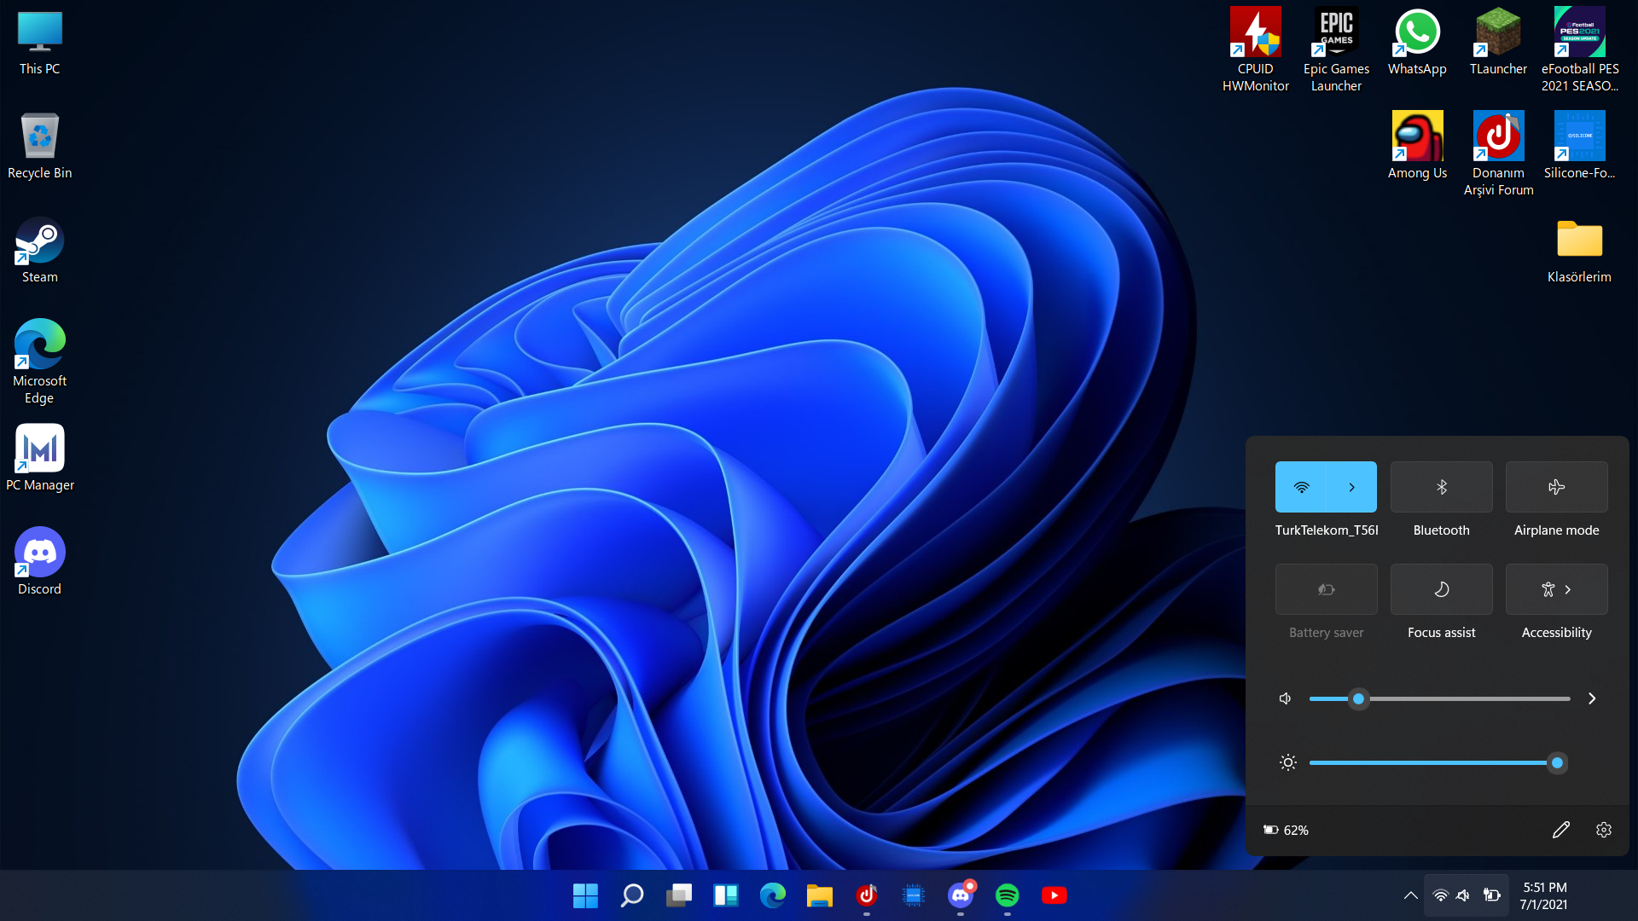
Task: Open Edge from the taskbar
Action: (773, 895)
